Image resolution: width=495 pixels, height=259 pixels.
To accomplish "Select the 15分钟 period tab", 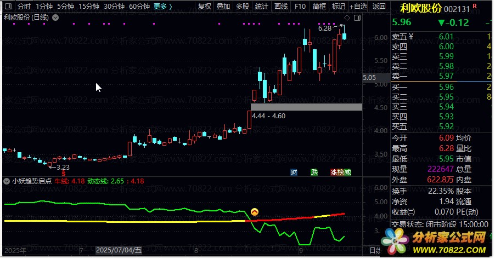I will click(x=89, y=7).
